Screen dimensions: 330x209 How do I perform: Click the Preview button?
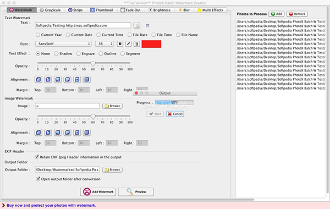click(x=136, y=192)
